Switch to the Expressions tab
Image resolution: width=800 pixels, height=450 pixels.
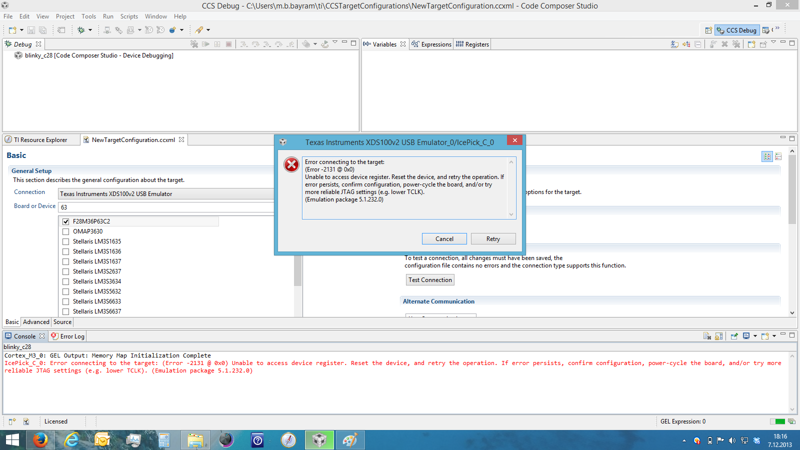pyautogui.click(x=431, y=44)
